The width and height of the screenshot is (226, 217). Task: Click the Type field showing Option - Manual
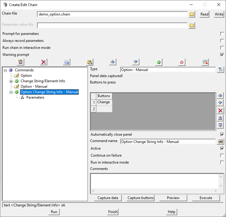[x=168, y=70]
